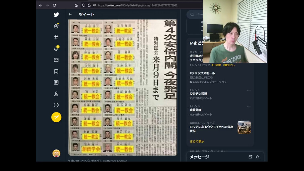Click AmexJPによるプロモーション label
Image resolution: width=304 pixels, height=171 pixels.
point(210,82)
